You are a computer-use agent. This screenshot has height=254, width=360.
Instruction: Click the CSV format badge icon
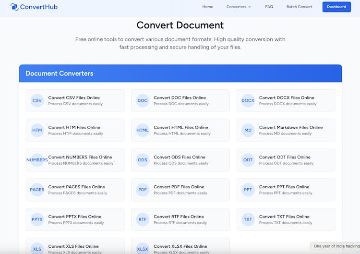(37, 100)
